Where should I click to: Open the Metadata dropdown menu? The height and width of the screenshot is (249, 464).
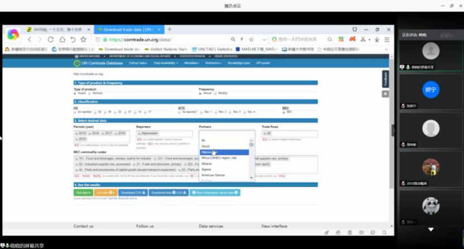[x=192, y=63]
